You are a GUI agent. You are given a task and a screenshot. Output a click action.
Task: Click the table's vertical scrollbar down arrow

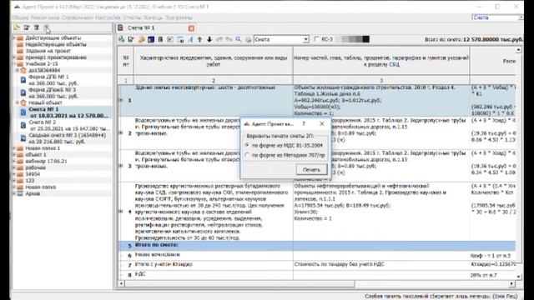(518, 276)
